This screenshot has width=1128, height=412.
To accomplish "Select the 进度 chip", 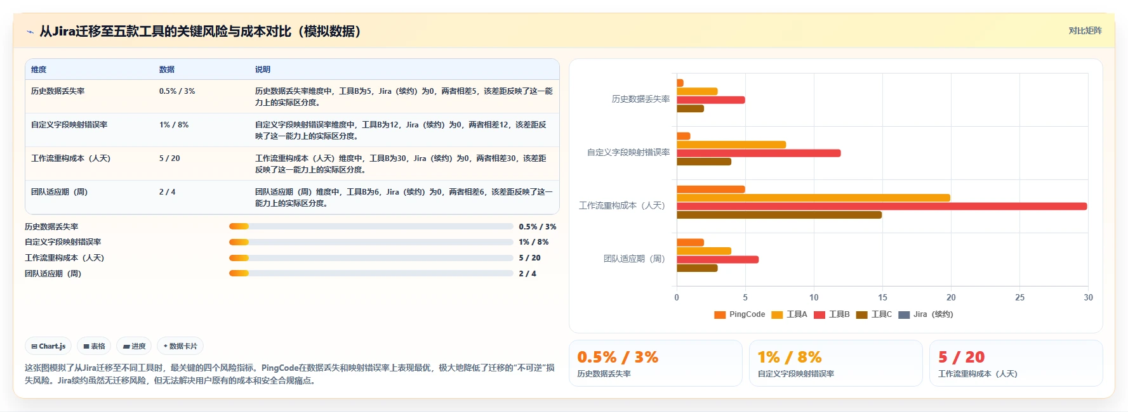I will click(134, 346).
